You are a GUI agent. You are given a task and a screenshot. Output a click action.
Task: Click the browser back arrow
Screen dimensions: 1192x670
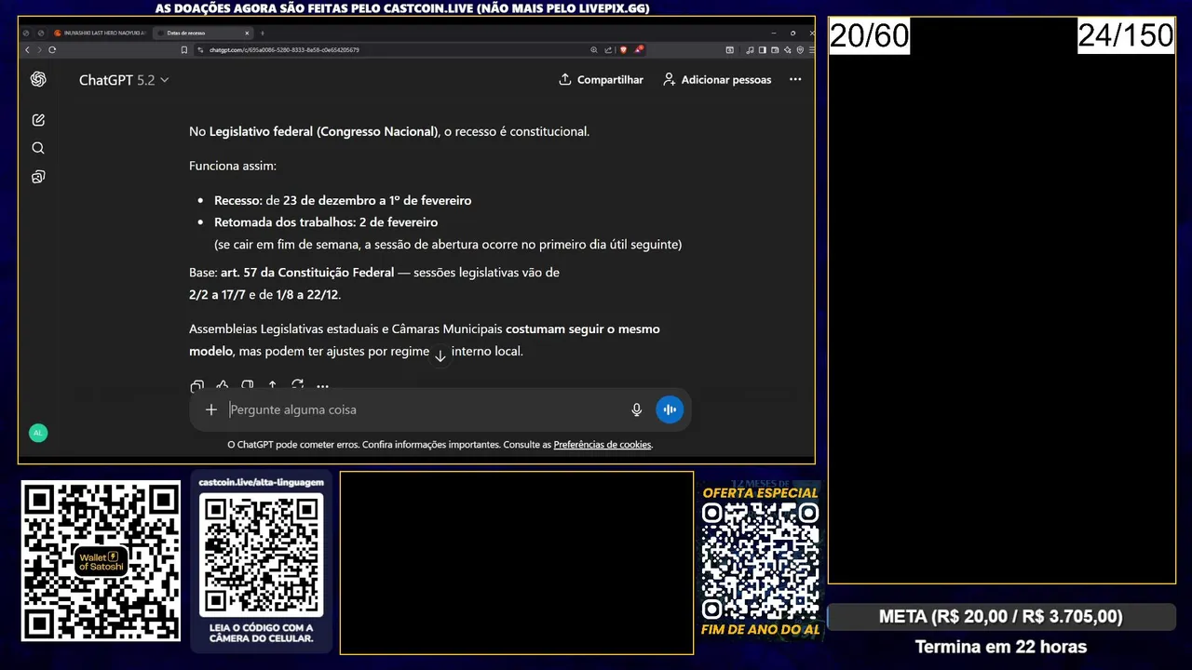27,49
